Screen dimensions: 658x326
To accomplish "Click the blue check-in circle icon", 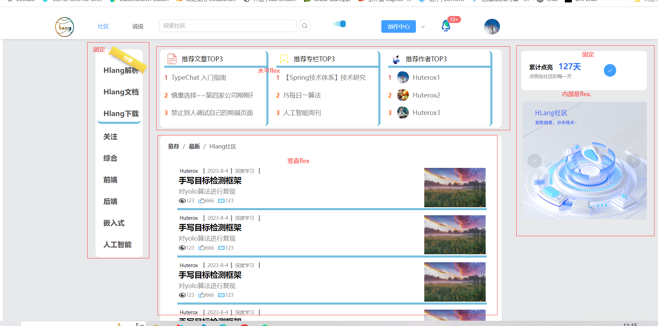I will pos(610,70).
